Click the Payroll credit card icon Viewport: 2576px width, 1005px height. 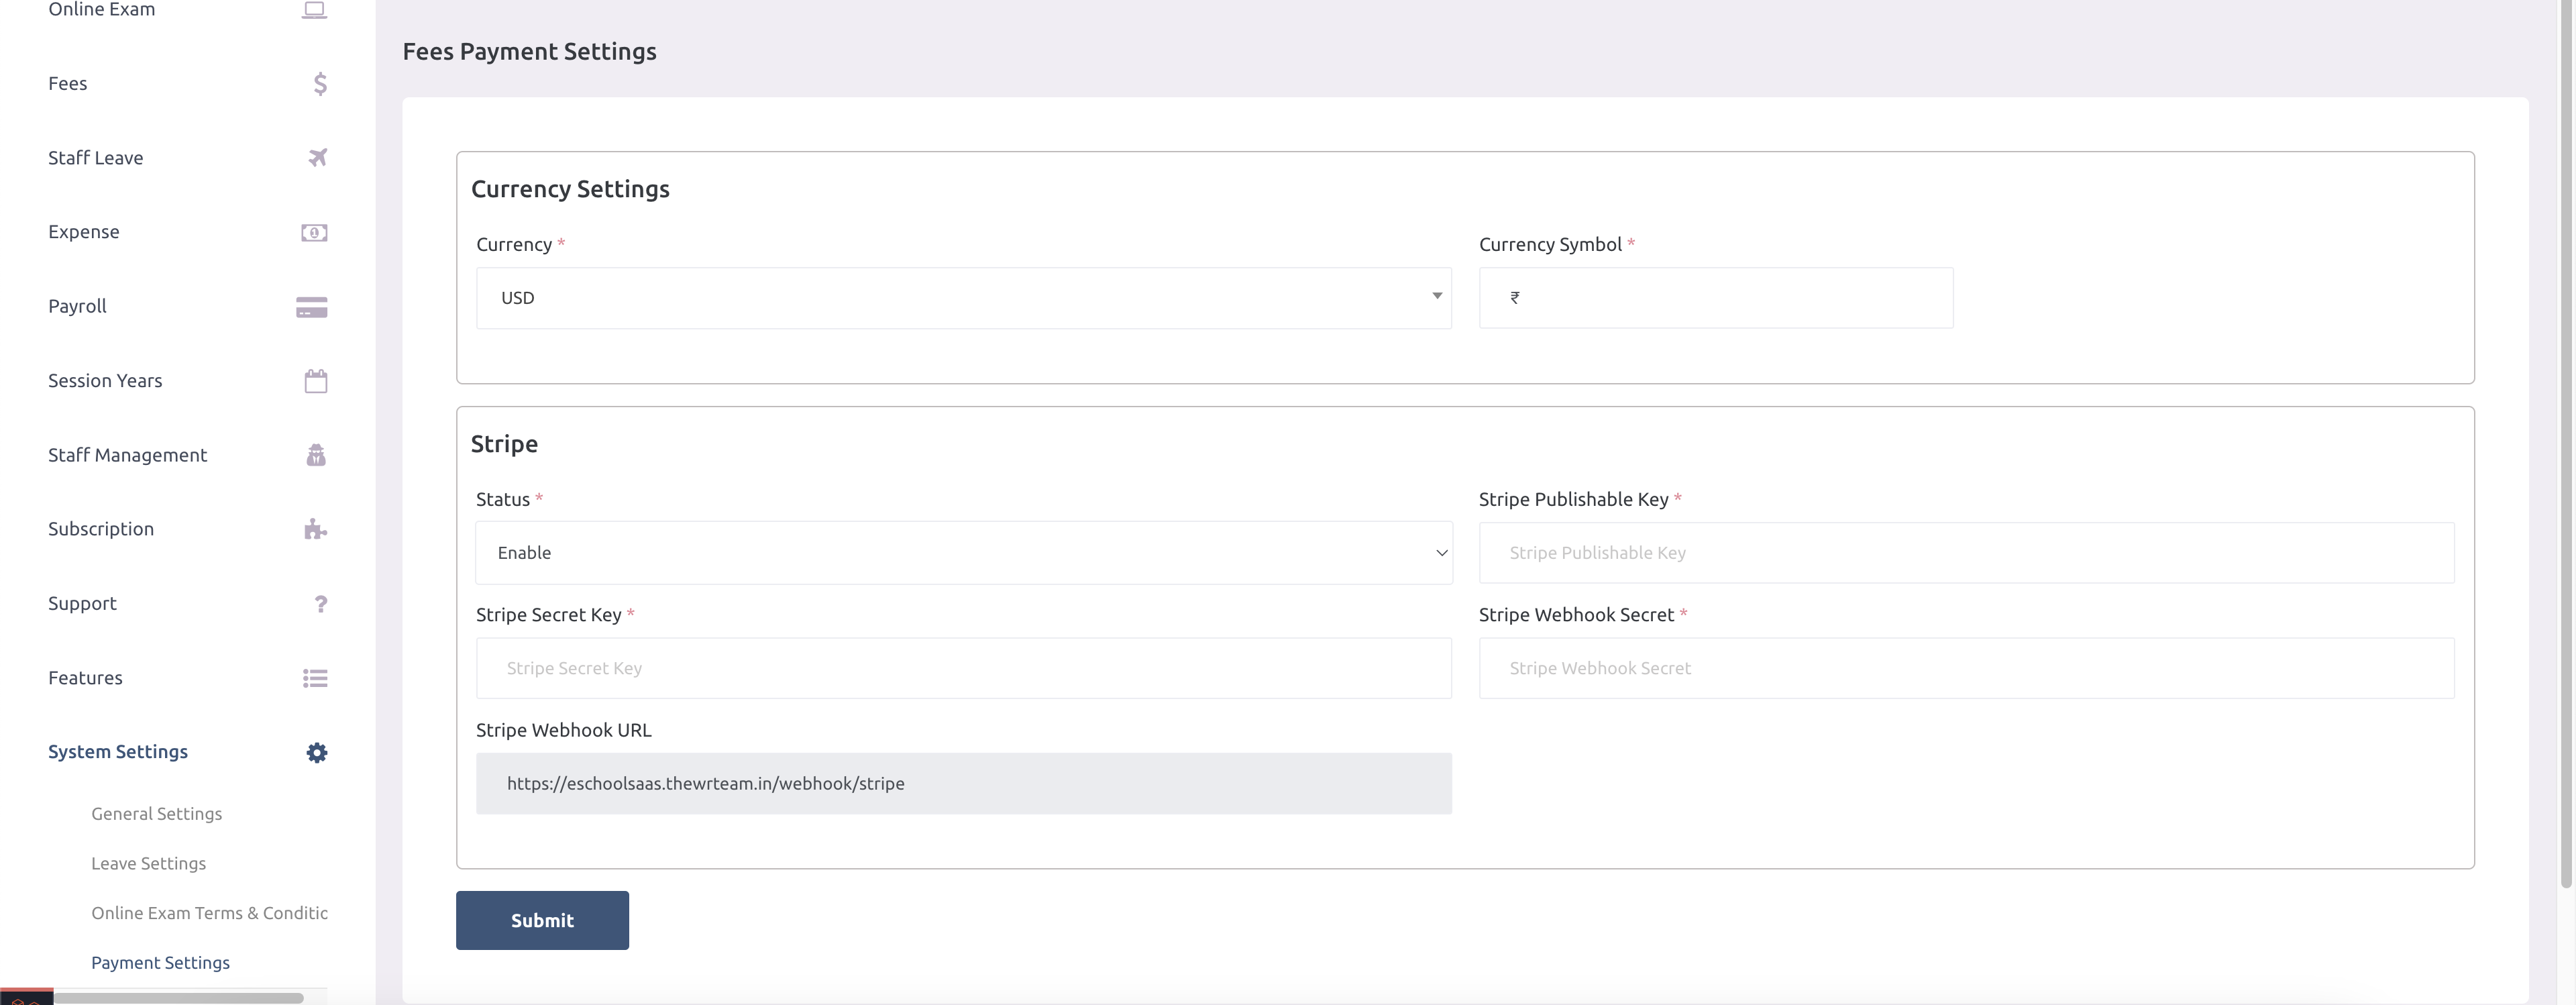coord(312,307)
